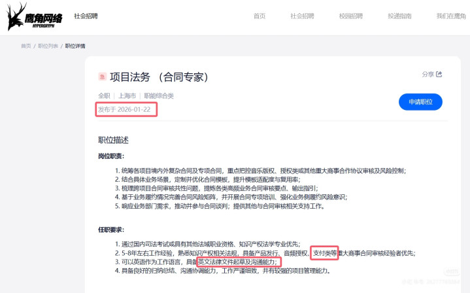Click the share arrow icon beside 分享
The width and height of the screenshot is (470, 293).
coord(439,74)
